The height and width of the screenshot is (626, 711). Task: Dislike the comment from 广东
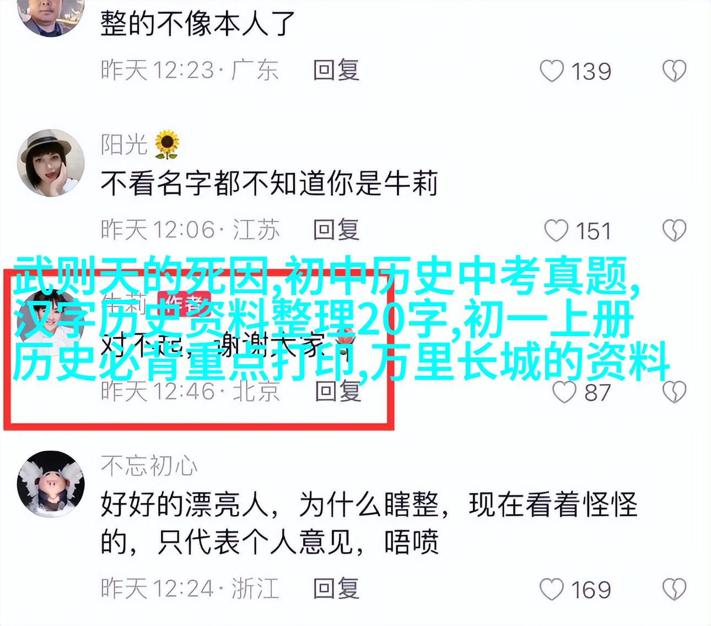(674, 71)
